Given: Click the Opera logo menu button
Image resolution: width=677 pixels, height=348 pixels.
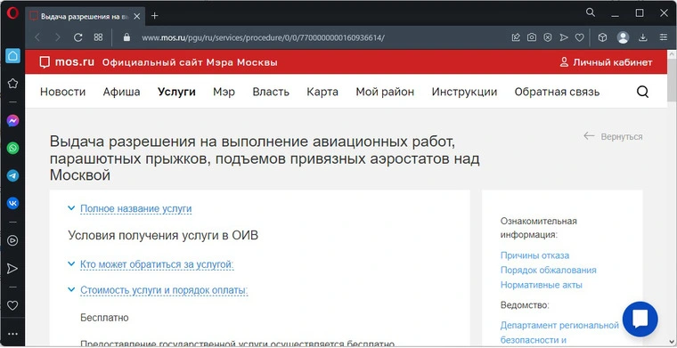Looking at the screenshot, I should [12, 14].
